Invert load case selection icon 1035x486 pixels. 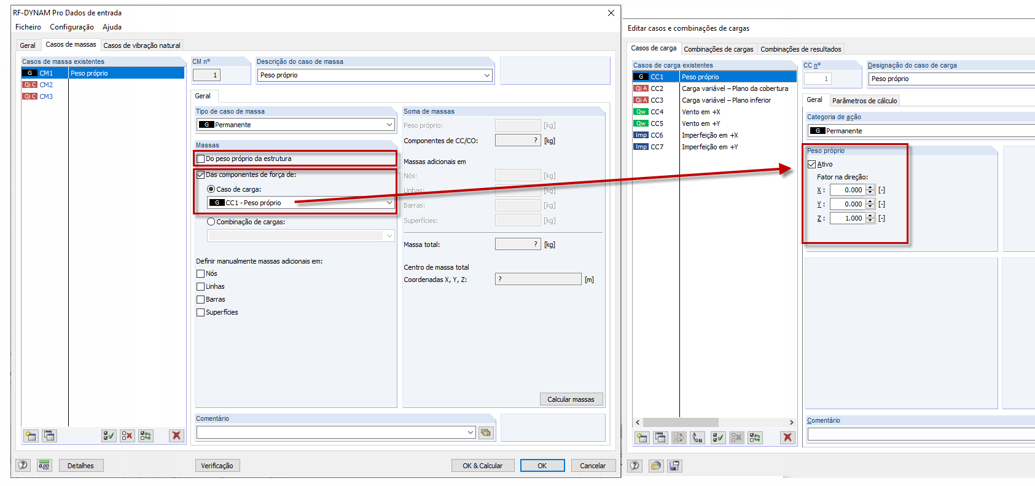(755, 437)
